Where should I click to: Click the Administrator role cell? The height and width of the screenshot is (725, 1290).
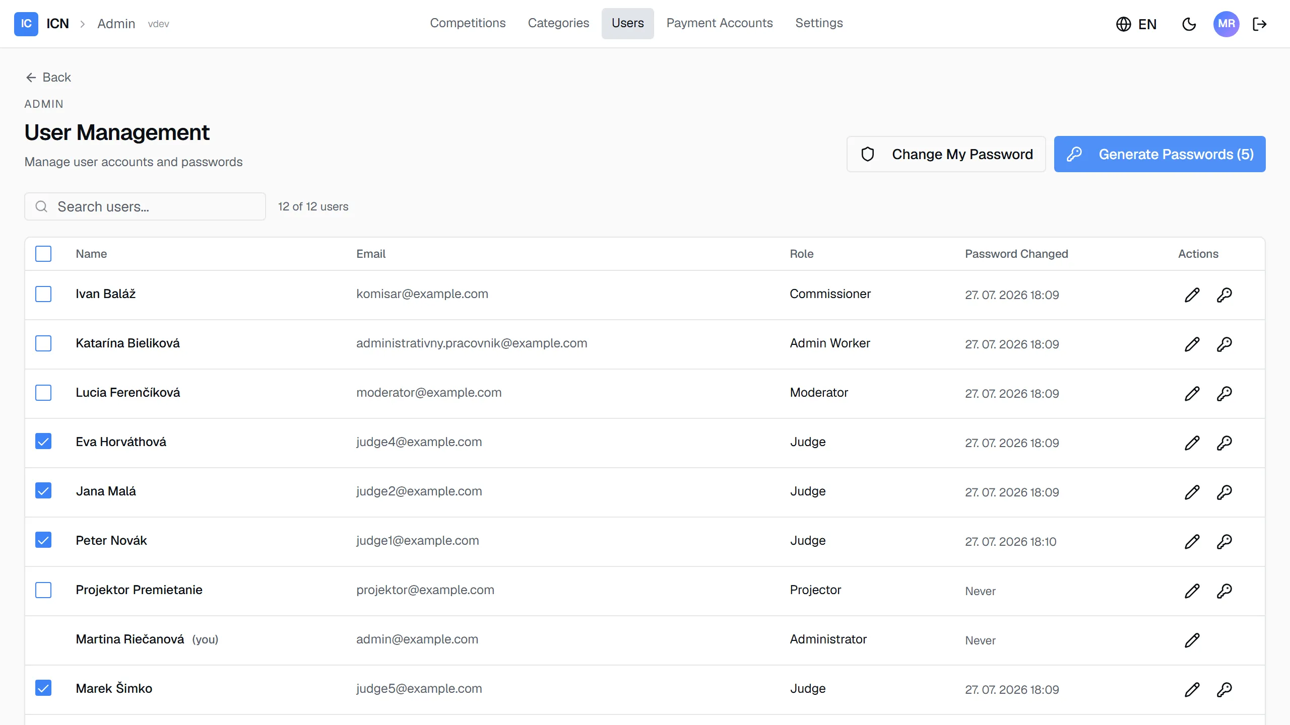coord(828,639)
